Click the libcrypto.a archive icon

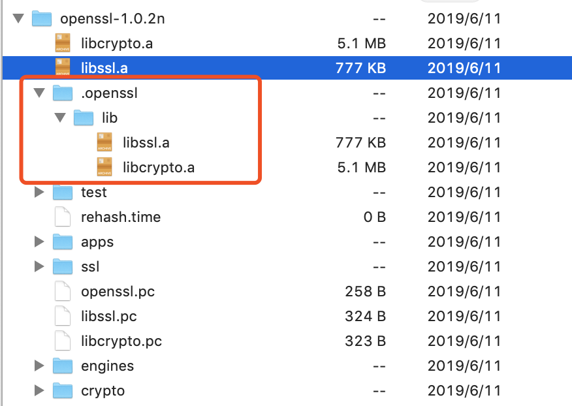[63, 43]
